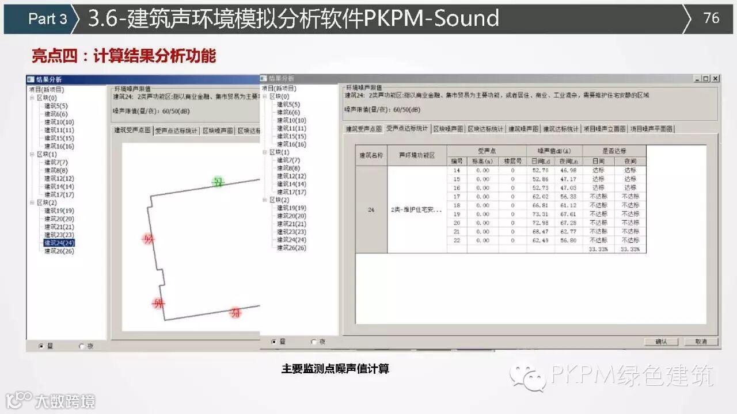737x414 pixels.
Task: Select 建筑26(26) in the back window tree
Action: coord(59,251)
